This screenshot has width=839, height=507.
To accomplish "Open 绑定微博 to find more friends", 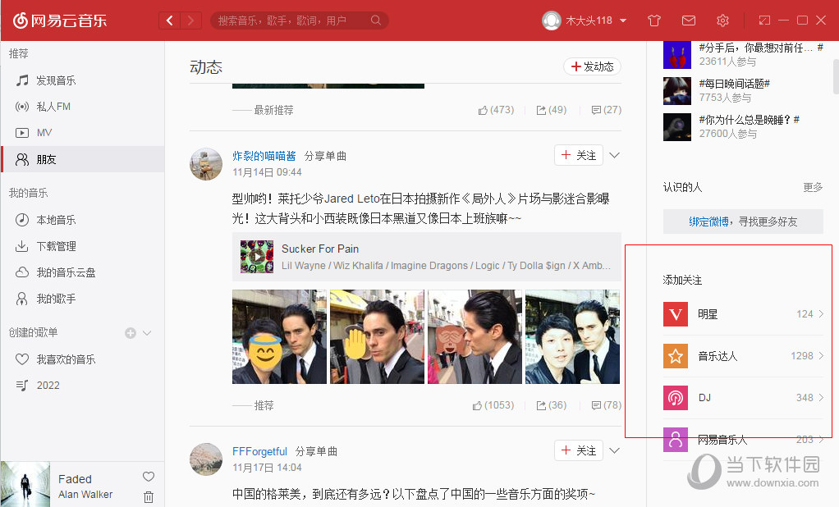I will [710, 221].
